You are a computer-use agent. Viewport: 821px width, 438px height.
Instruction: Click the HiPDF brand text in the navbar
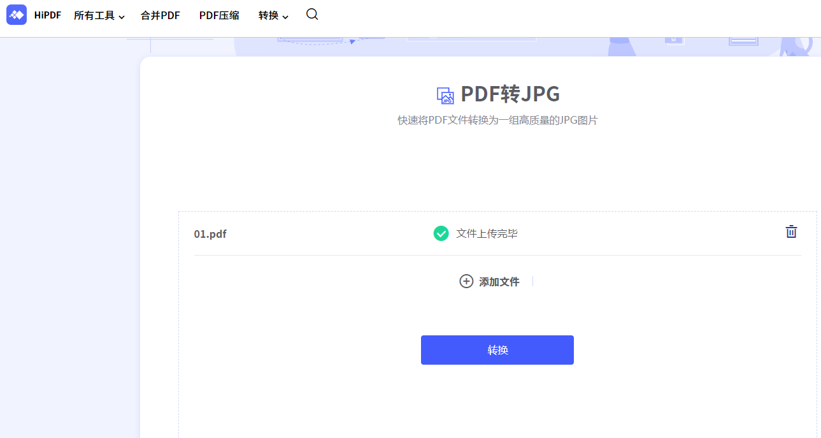pos(48,14)
